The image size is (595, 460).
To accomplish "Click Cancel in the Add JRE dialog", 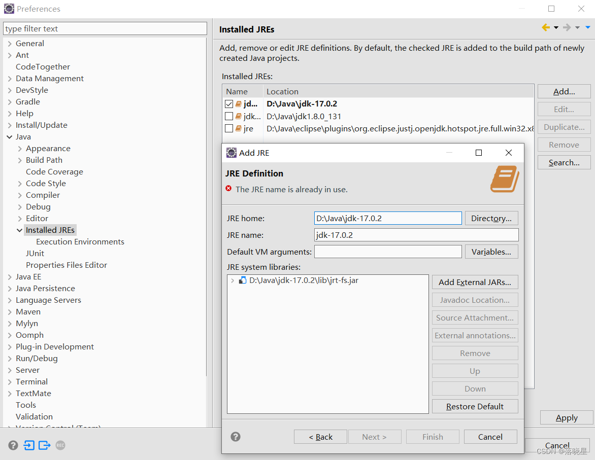I will click(x=490, y=437).
